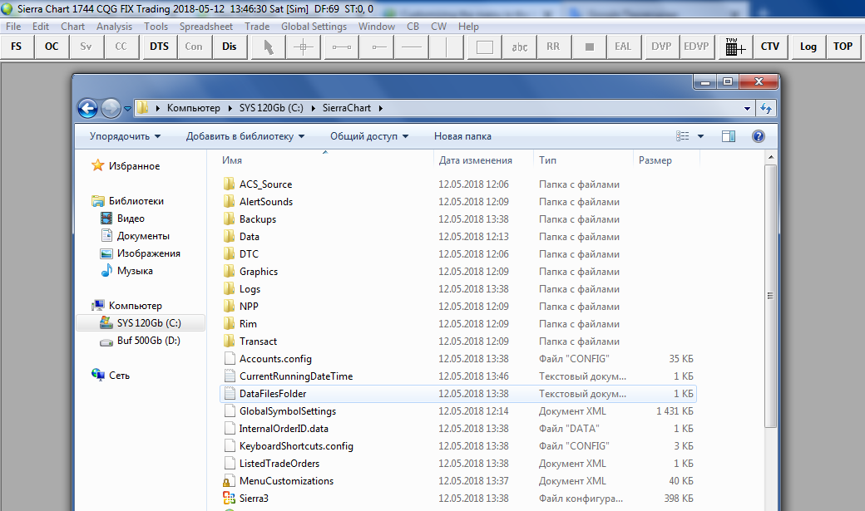Open the Log toolbar button
This screenshot has width=865, height=511.
tap(808, 47)
